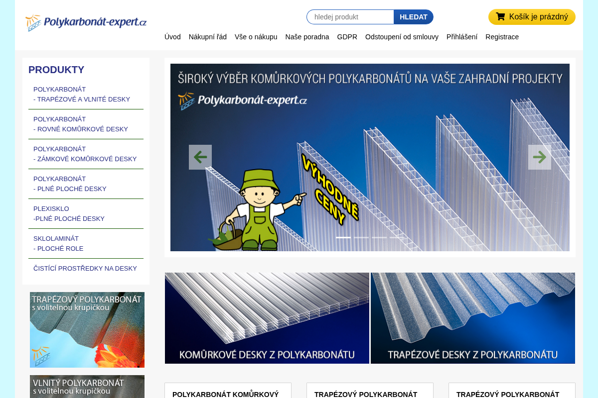598x398 pixels.
Task: Open the Košík je prázdný cart button
Action: [532, 17]
